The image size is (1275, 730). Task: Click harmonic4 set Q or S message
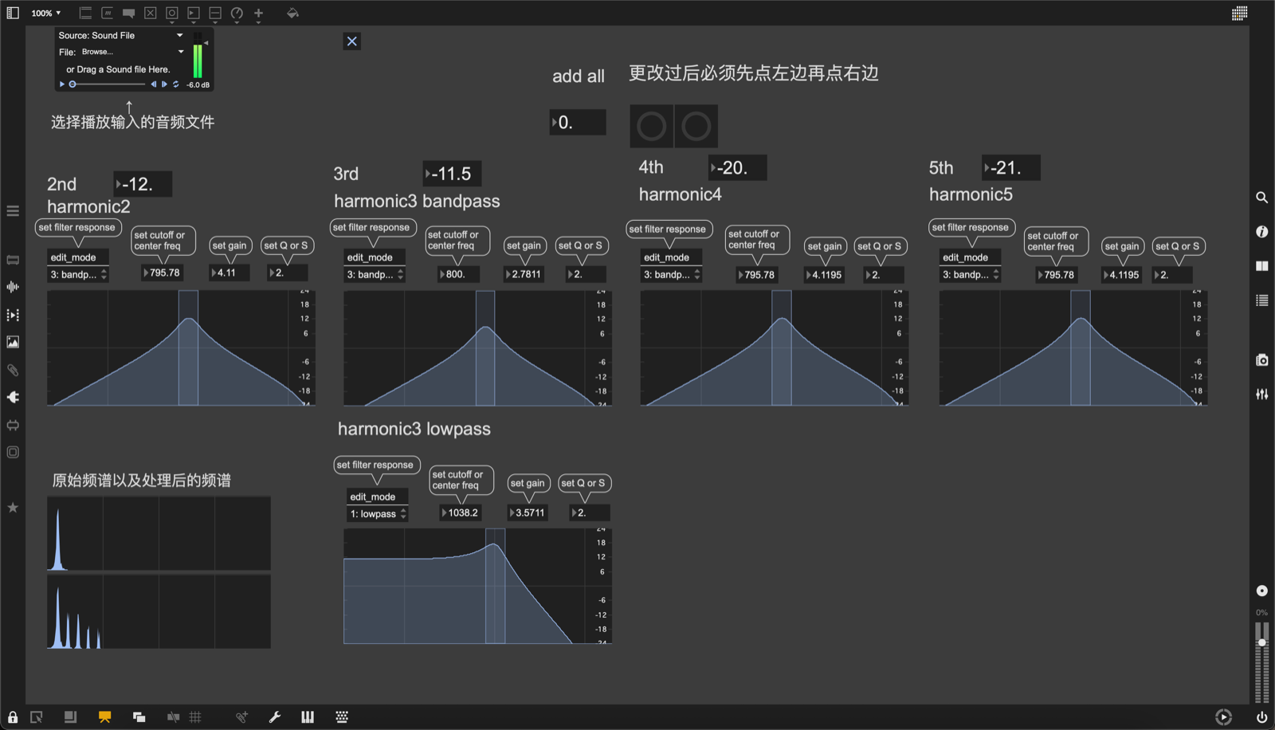(880, 246)
